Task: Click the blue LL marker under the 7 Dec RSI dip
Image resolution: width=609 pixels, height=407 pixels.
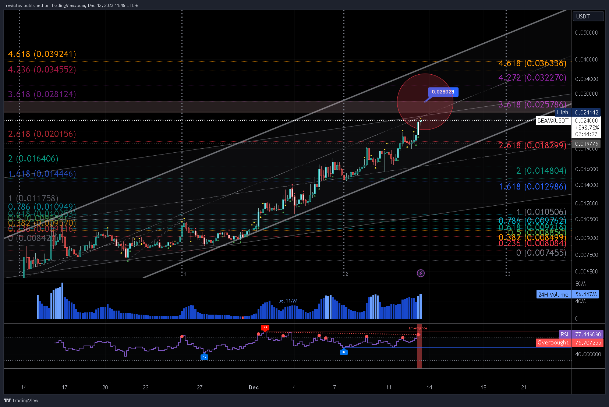Action: [344, 352]
